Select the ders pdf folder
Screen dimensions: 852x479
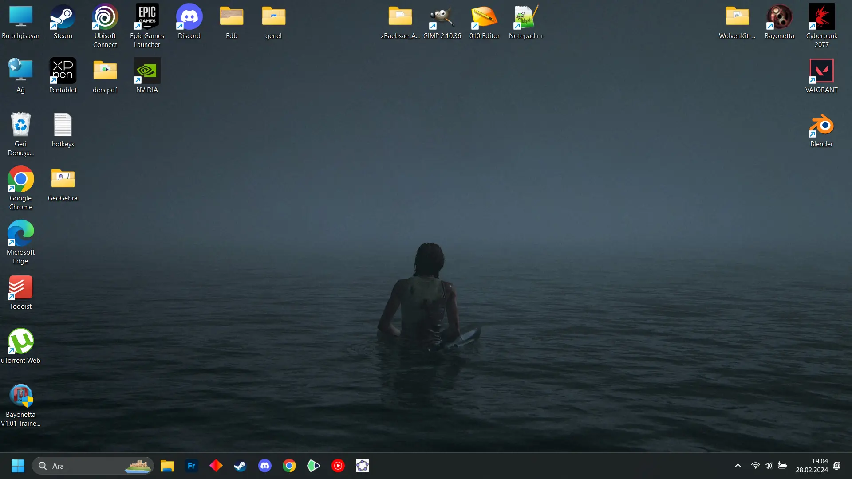pos(105,76)
